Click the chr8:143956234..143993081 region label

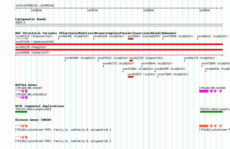pyautogui.click(x=35, y=6)
